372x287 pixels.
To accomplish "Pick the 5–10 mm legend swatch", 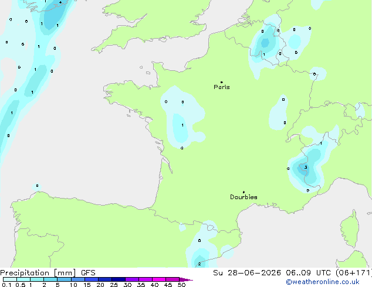I will [x=64, y=279].
